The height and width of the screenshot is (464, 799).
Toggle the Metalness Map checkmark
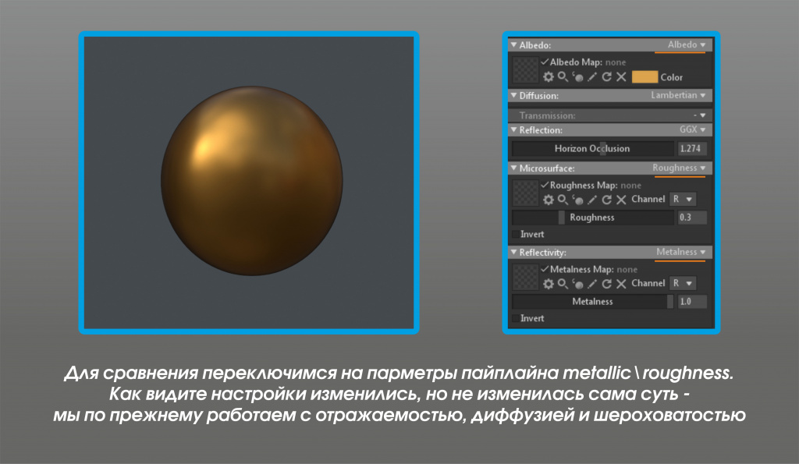pos(545,268)
